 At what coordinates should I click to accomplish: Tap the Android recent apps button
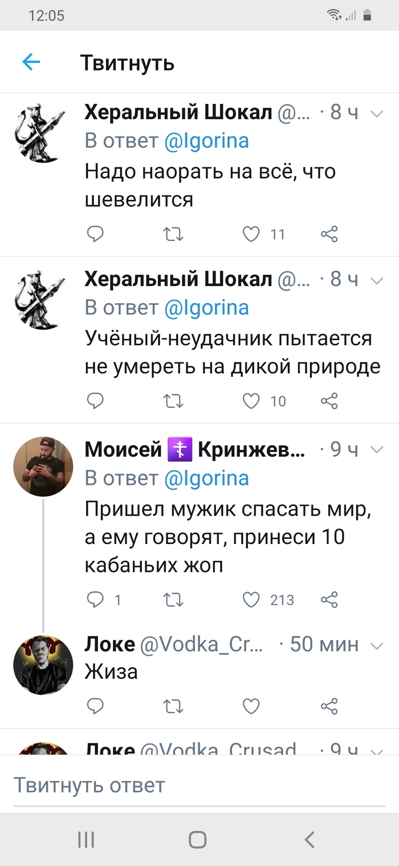click(x=86, y=839)
